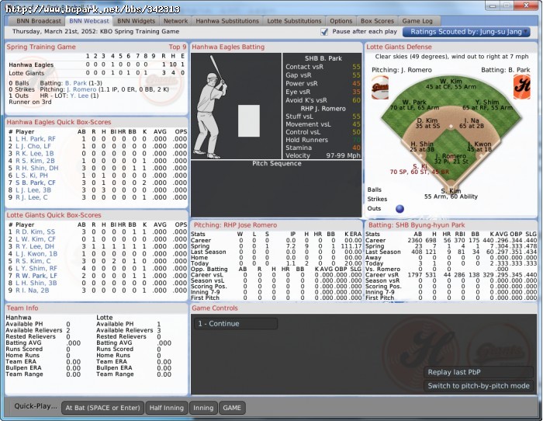543x421 pixels.
Task: Select the BNN Webcast tab
Action: [x=89, y=21]
